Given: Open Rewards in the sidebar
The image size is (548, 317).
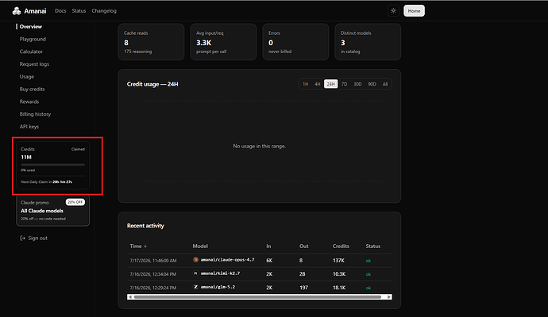Looking at the screenshot, I should 29,101.
